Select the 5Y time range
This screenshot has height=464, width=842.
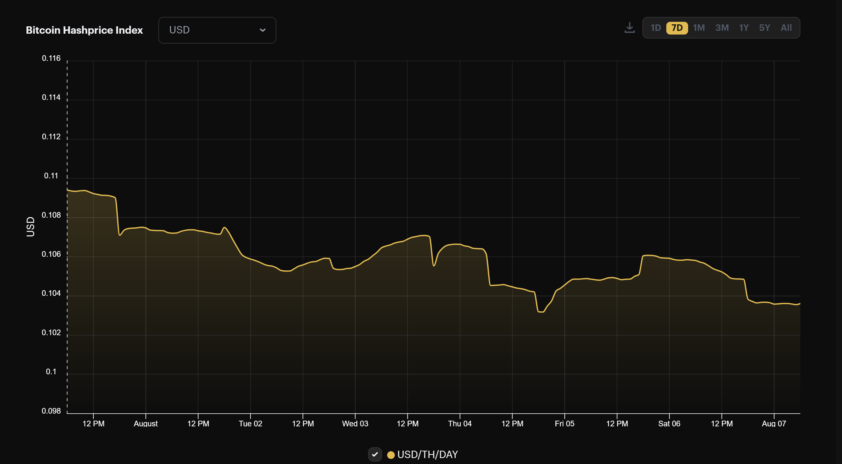[765, 28]
